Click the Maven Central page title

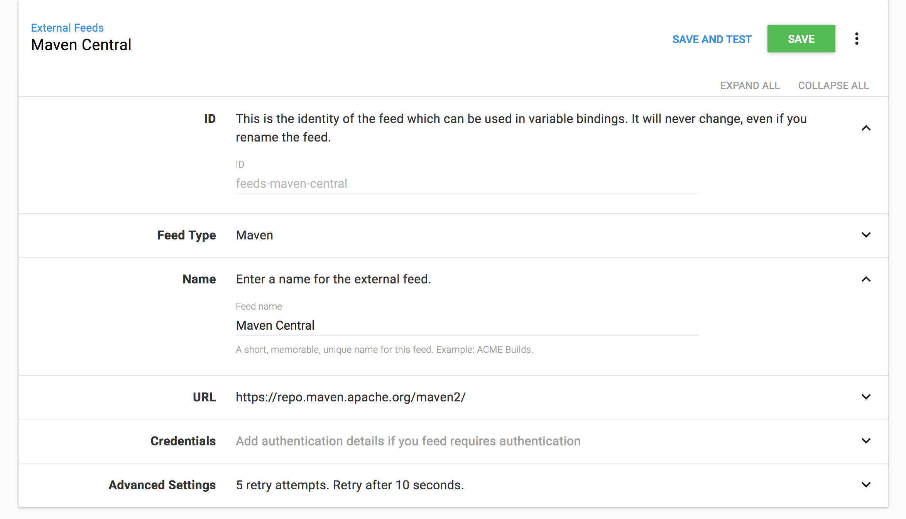coord(81,45)
